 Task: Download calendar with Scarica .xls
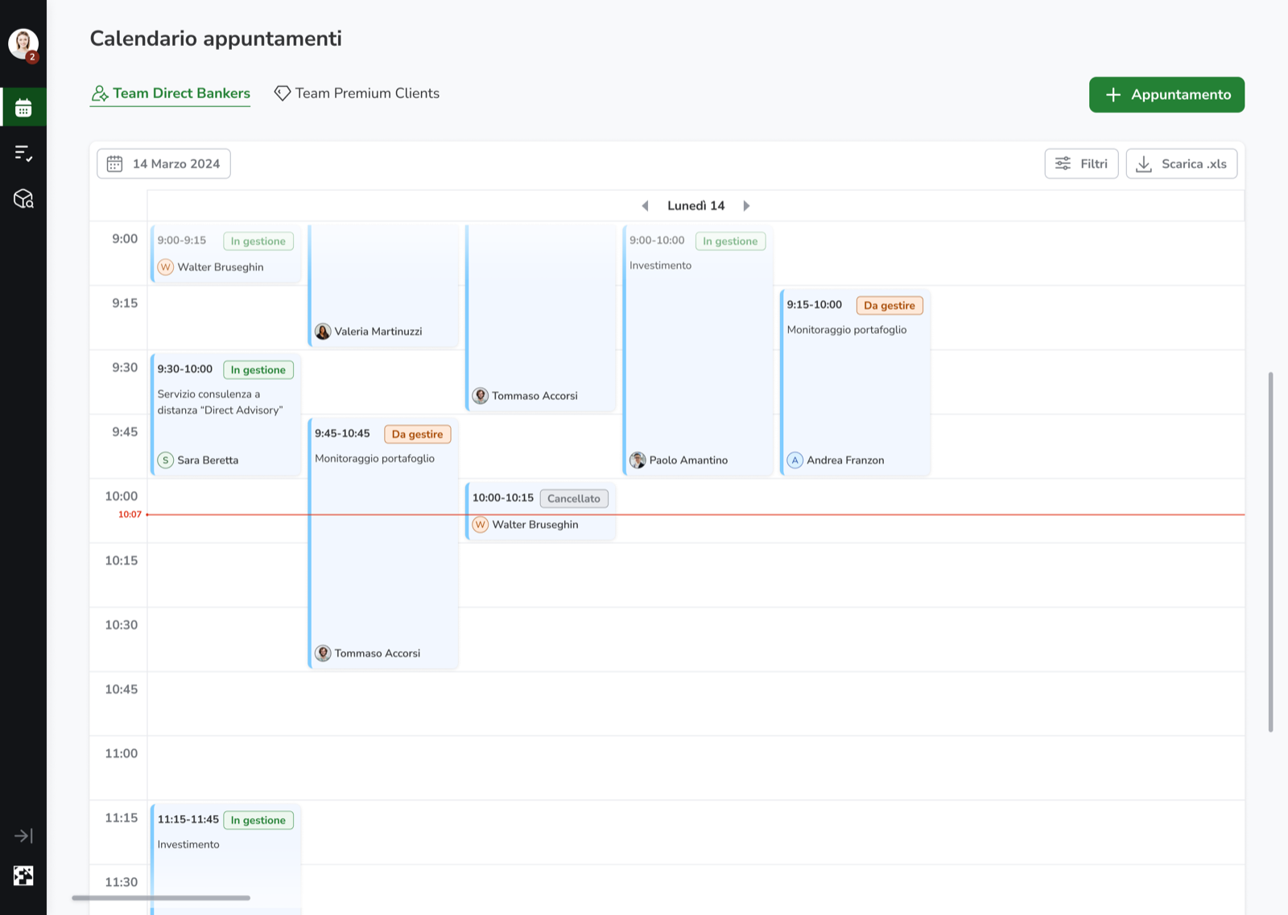coord(1181,163)
